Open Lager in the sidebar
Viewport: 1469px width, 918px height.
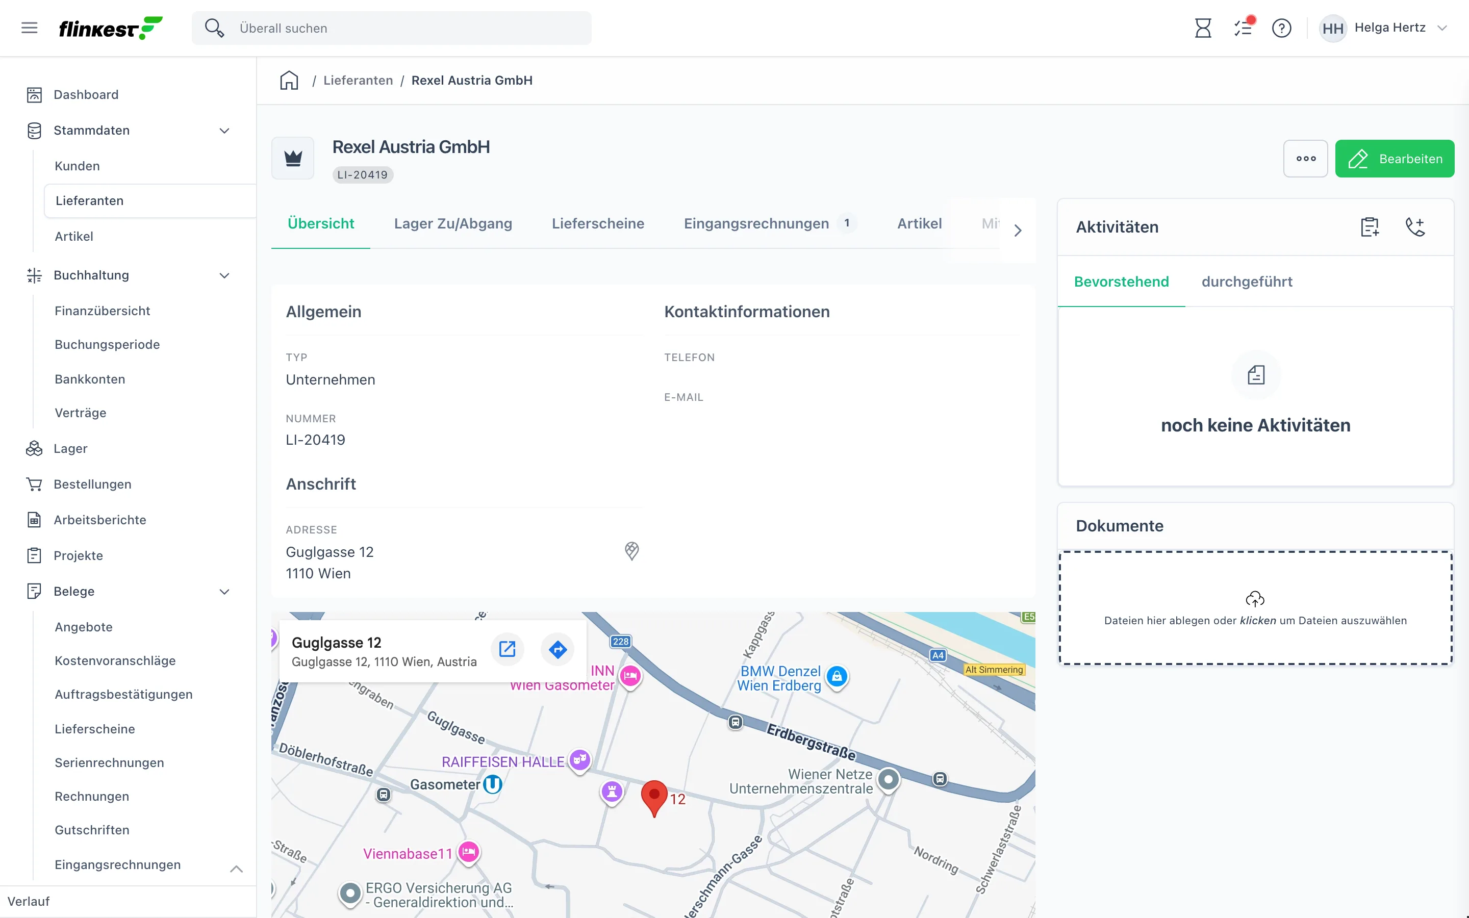[x=70, y=449]
